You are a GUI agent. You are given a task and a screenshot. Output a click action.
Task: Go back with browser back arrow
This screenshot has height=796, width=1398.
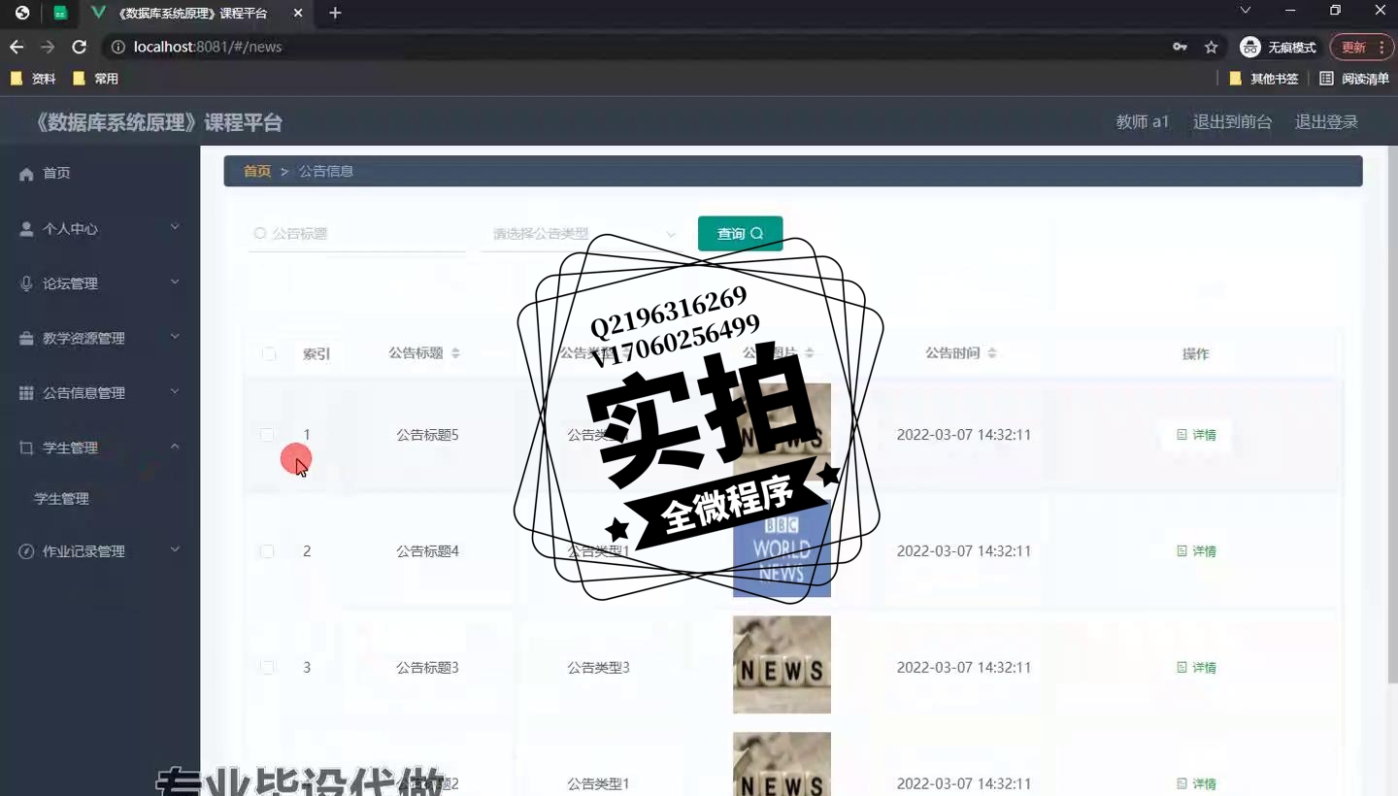click(x=17, y=47)
